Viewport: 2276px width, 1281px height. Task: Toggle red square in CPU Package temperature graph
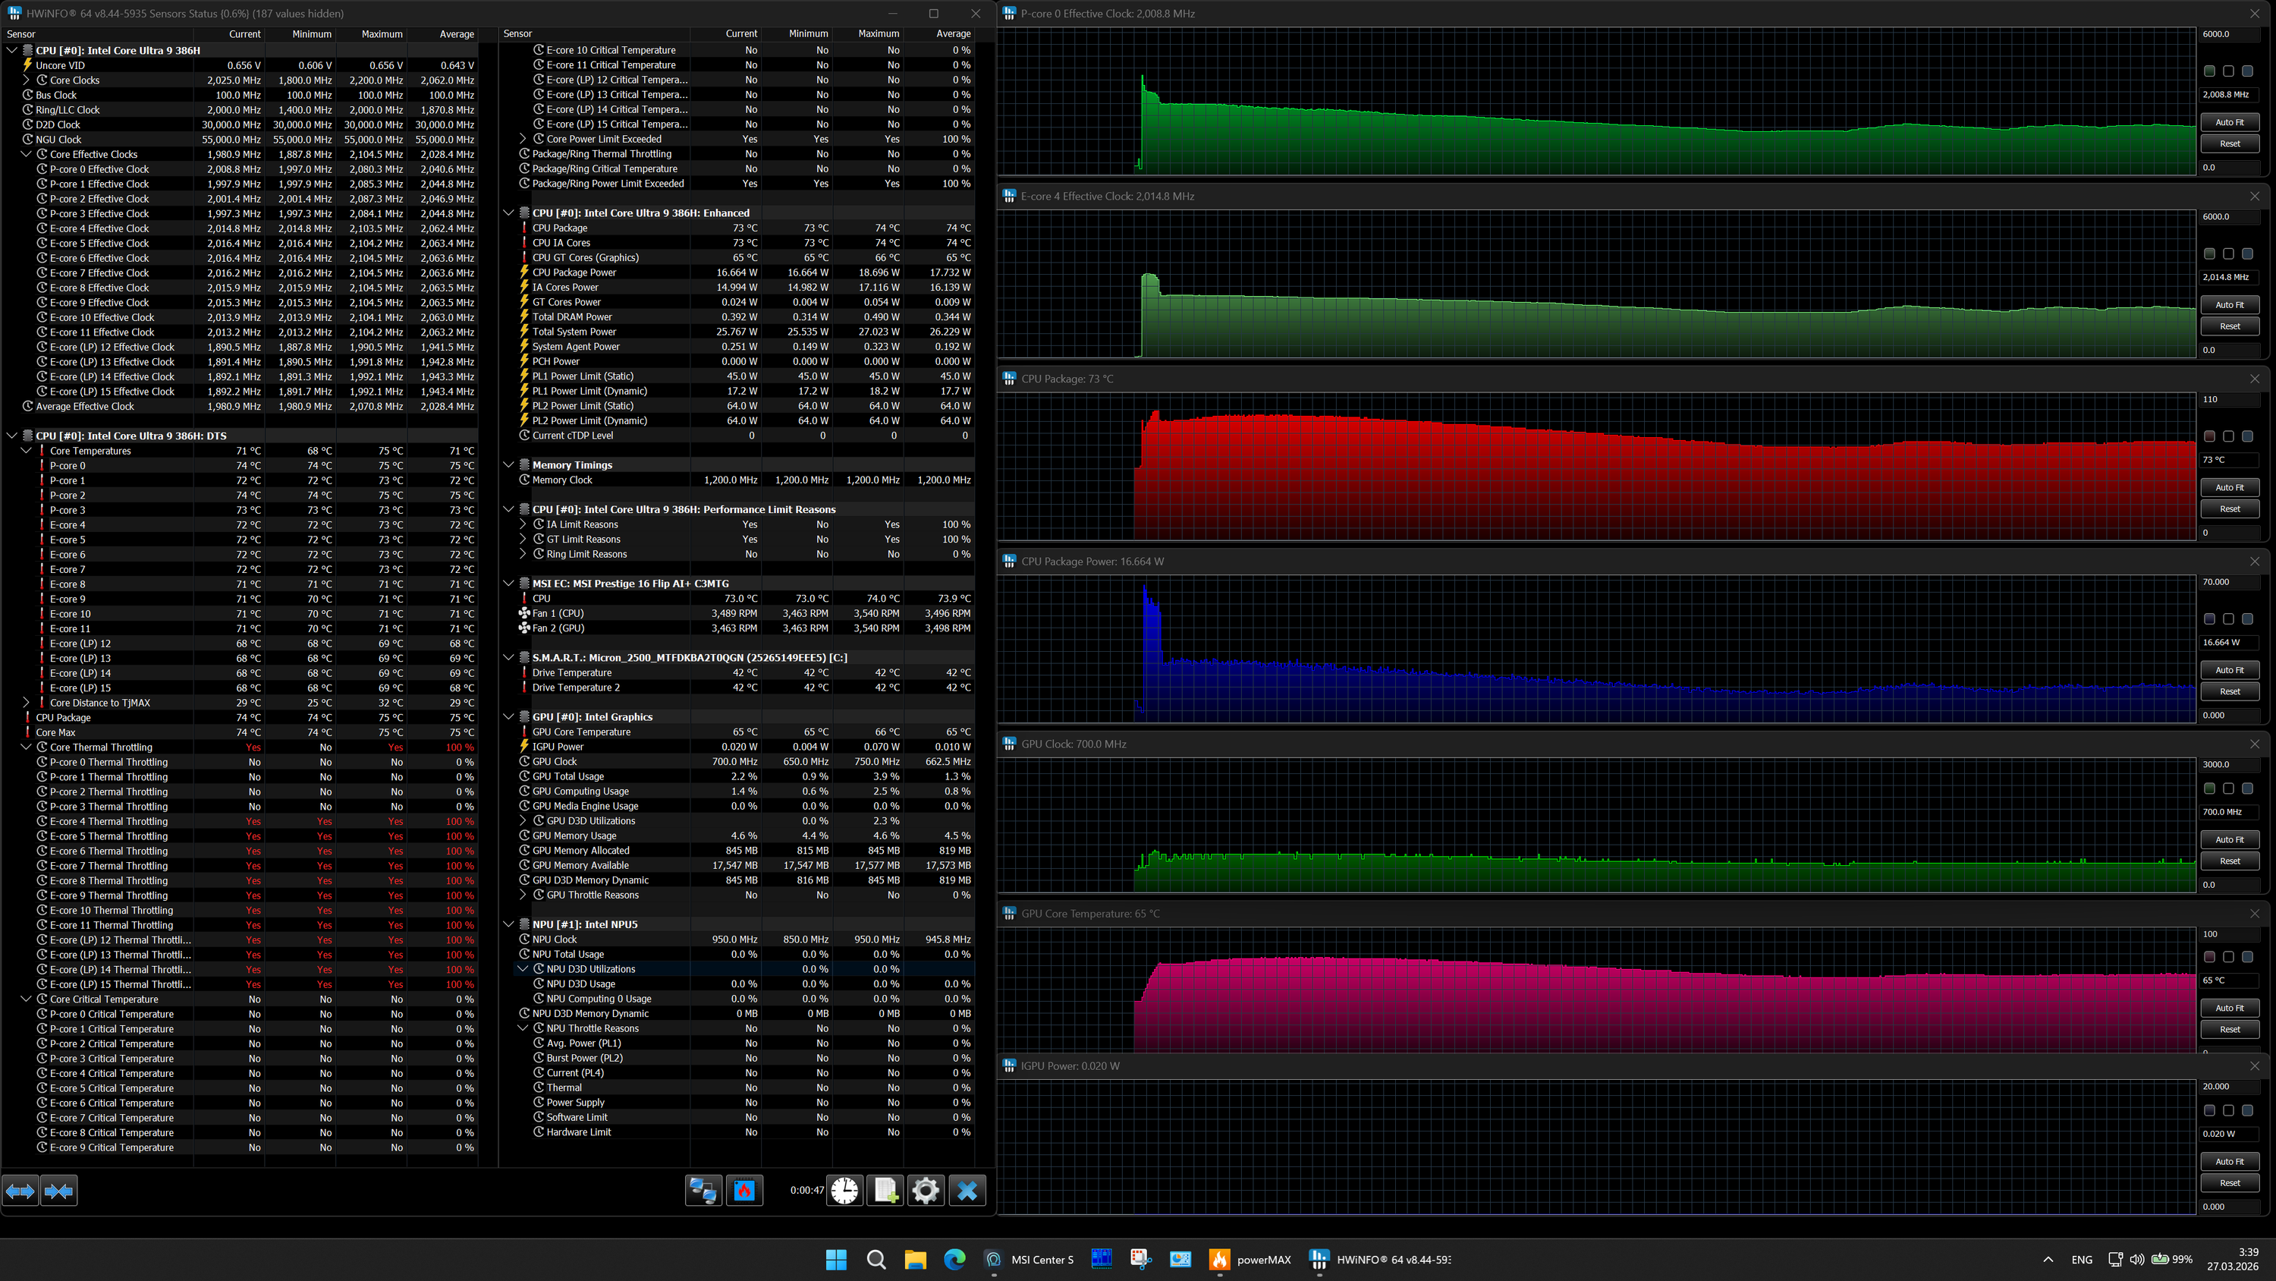(x=2208, y=436)
